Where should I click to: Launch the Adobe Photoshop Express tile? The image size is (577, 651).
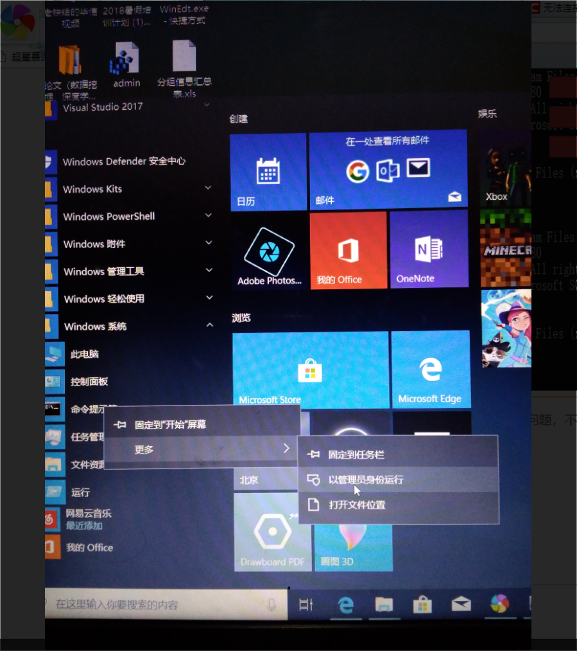point(270,251)
